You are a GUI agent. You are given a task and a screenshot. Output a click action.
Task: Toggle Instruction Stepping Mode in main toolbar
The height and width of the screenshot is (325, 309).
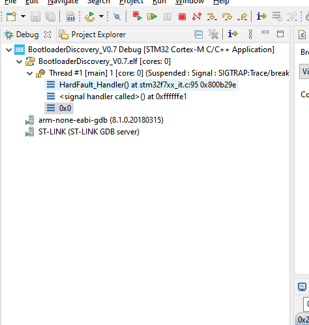261,16
